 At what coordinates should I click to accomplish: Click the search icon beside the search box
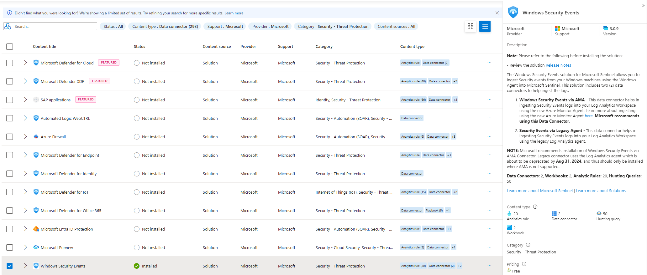coord(8,26)
